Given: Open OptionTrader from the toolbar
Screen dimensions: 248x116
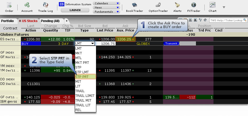Looking at the screenshot, I should (158, 5).
